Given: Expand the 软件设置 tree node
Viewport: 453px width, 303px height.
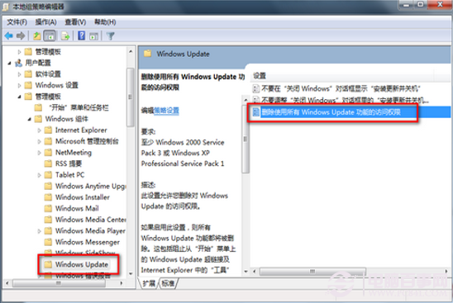Looking at the screenshot, I should pos(19,74).
